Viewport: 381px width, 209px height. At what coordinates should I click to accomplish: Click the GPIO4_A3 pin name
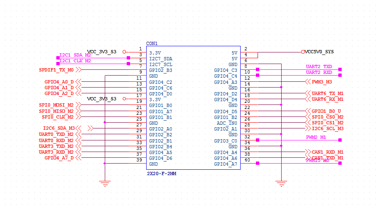tap(225, 83)
